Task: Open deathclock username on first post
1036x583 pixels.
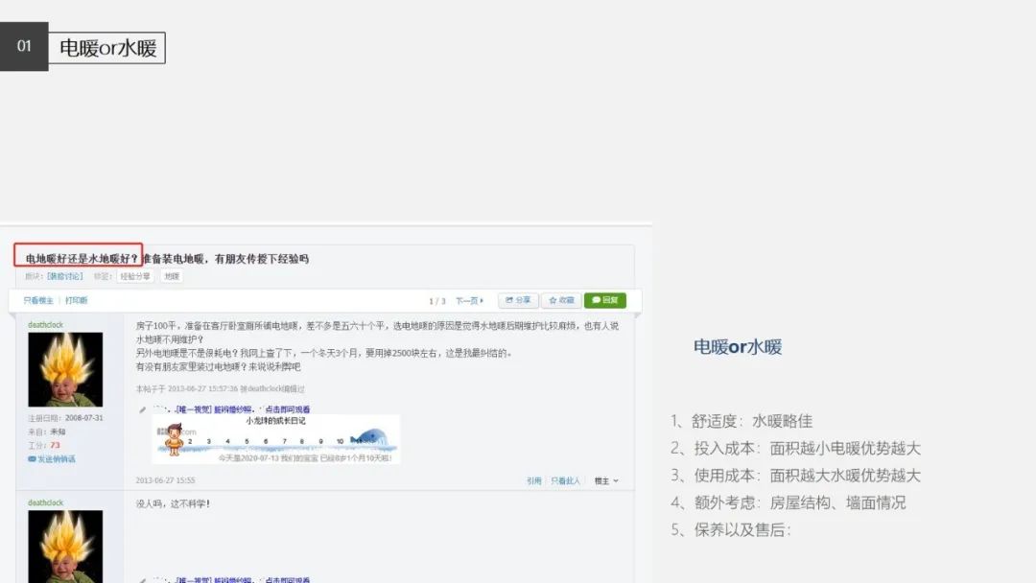Action: 46,325
